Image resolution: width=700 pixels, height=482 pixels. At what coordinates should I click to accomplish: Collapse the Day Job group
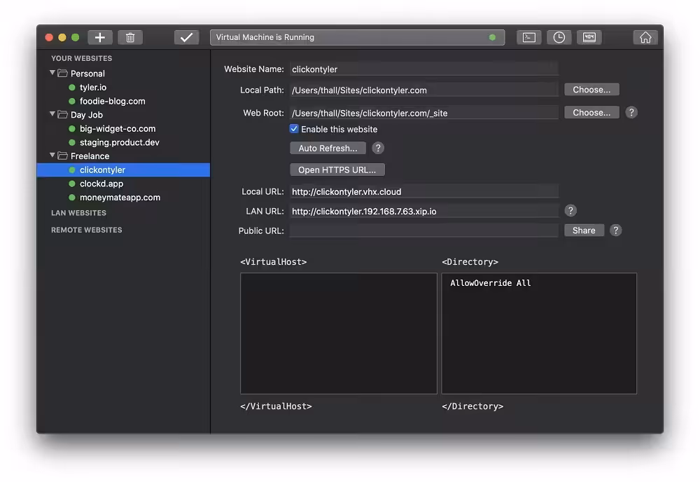tap(52, 114)
